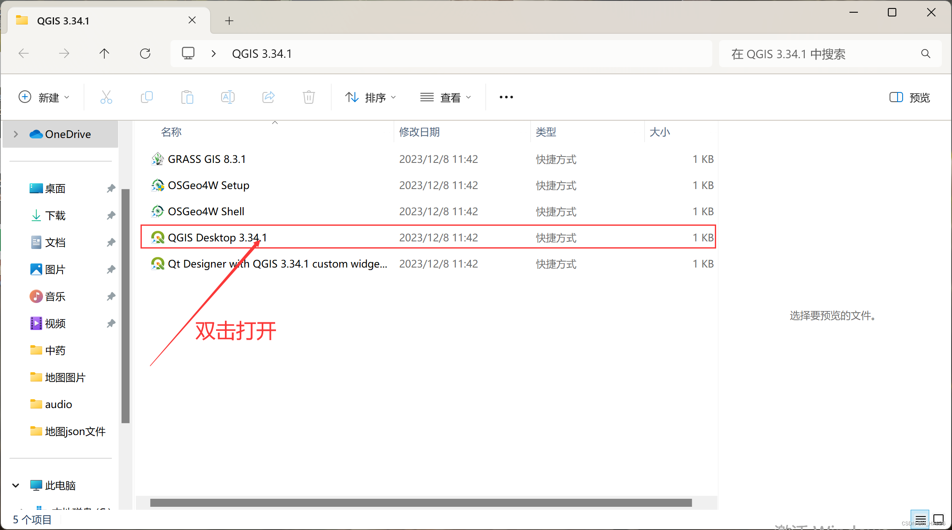Click the horizontal scrollbar in file list
Viewport: 952px width, 530px height.
click(421, 503)
